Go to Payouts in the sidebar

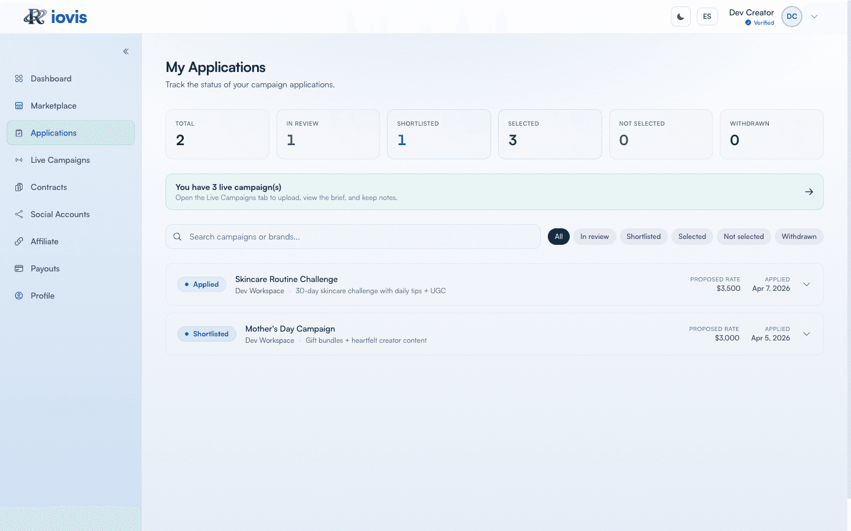(x=70, y=268)
